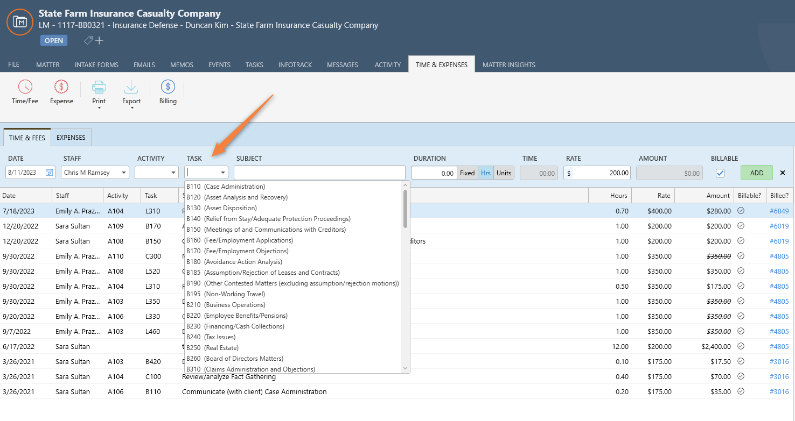Click the task list scrollbar down arrow
Image resolution: width=795 pixels, height=421 pixels.
[406, 368]
